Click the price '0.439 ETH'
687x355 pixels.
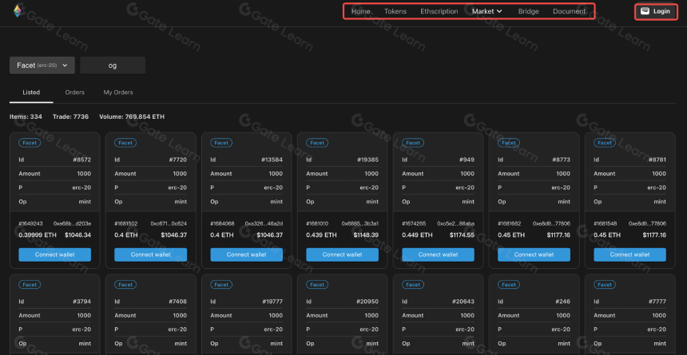coord(322,235)
